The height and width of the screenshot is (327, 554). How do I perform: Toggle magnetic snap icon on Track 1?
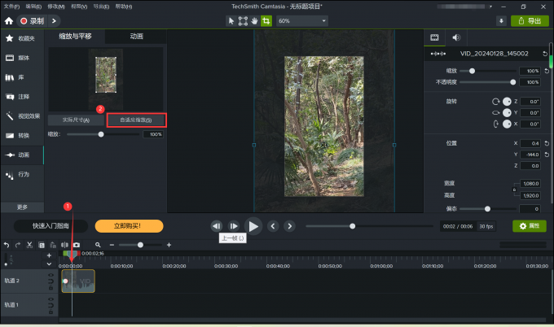(51, 305)
